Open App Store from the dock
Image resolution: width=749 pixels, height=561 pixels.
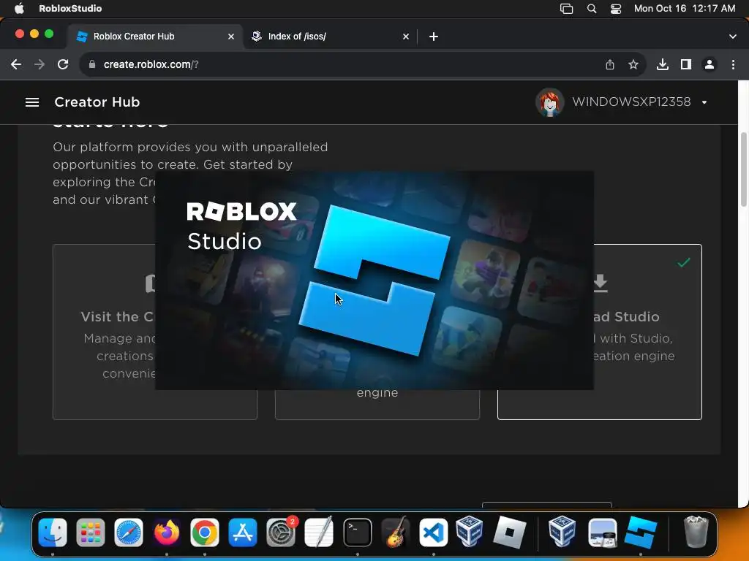pyautogui.click(x=243, y=532)
